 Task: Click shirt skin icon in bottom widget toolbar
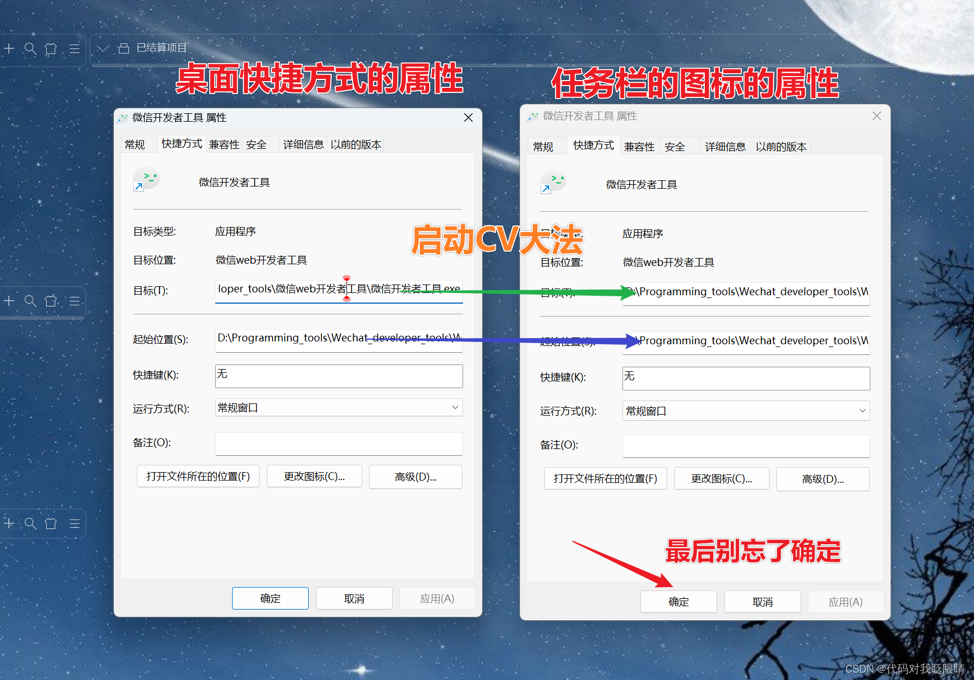[51, 523]
